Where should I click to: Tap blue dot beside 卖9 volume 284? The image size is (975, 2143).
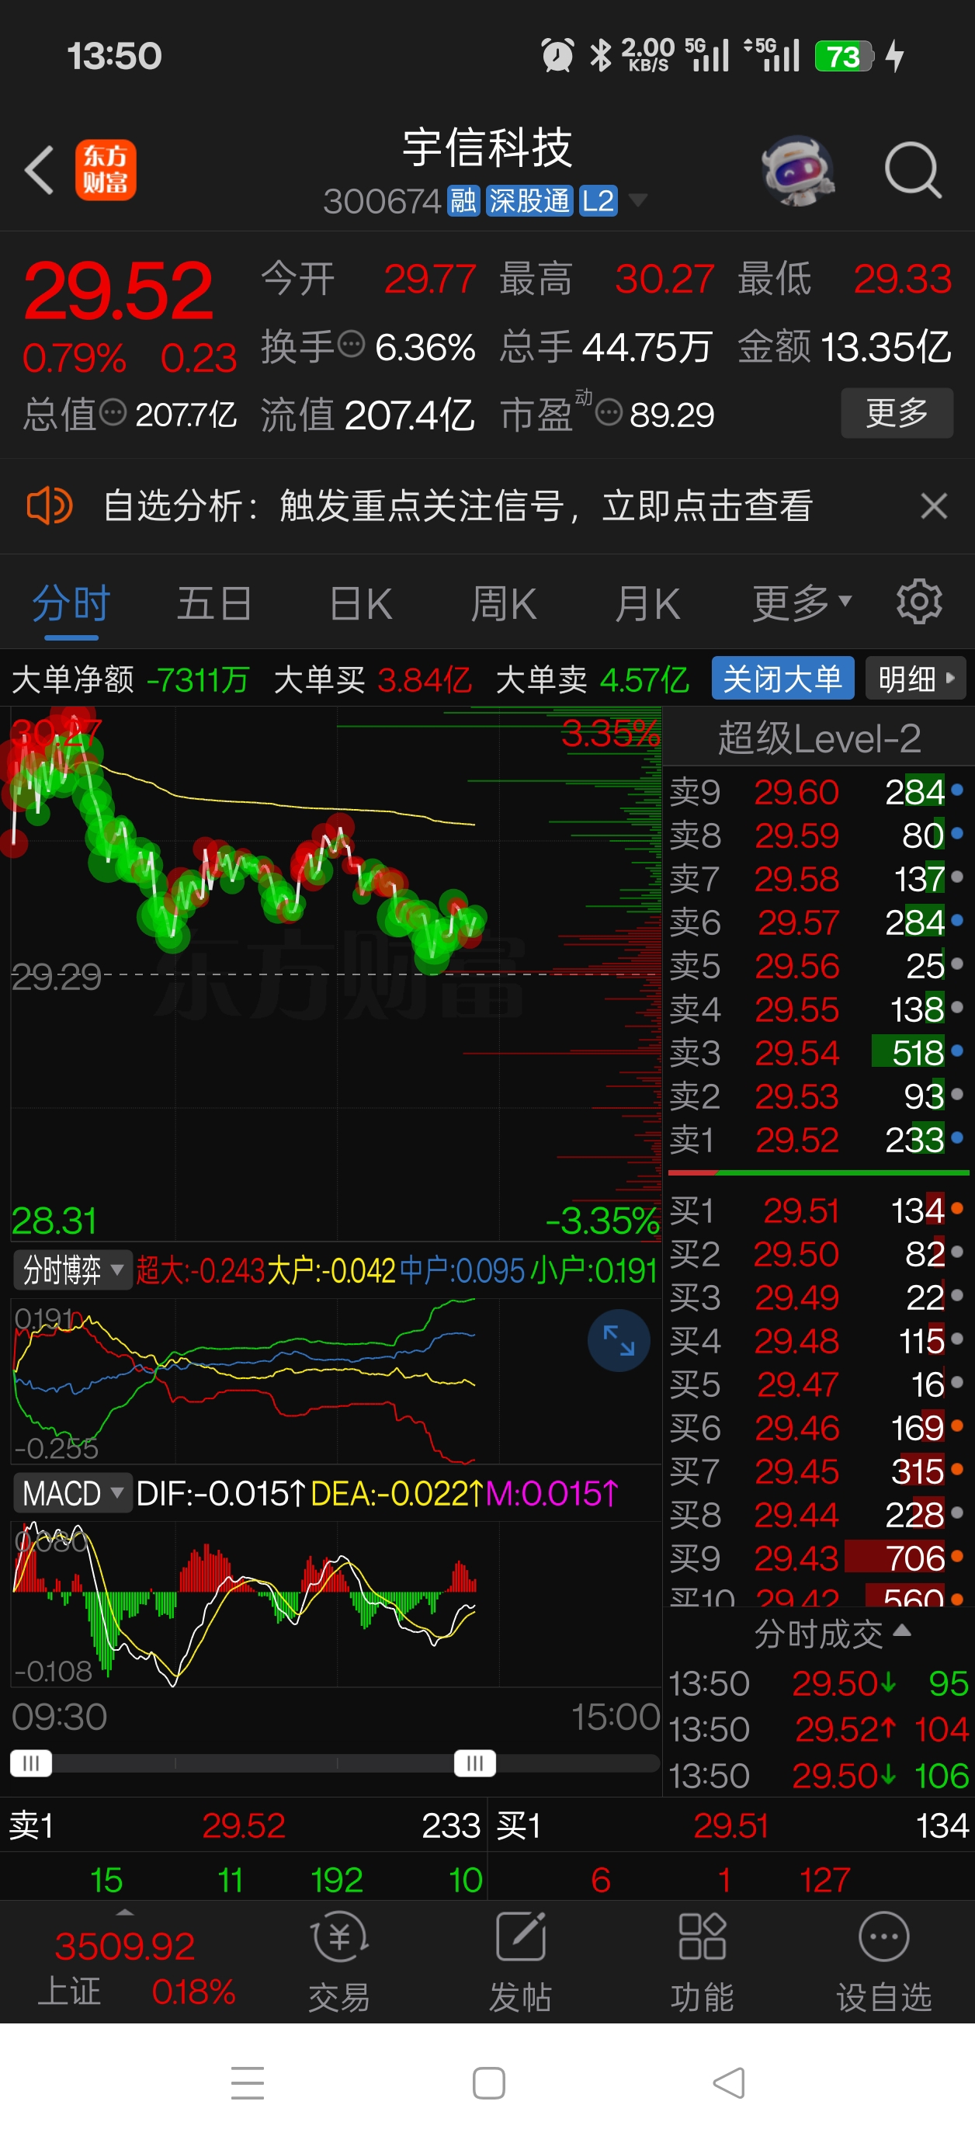point(956,790)
